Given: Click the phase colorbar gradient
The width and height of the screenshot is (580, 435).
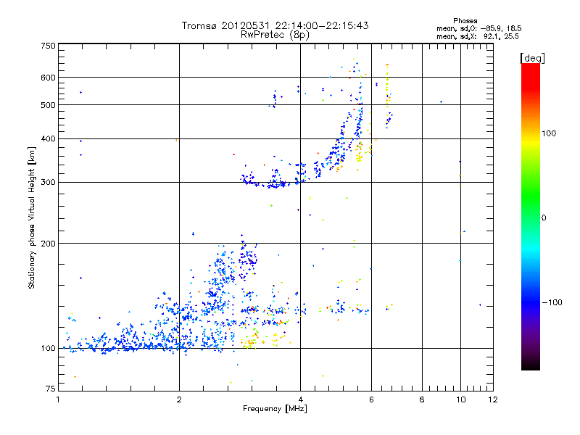Looking at the screenshot, I should point(531,217).
